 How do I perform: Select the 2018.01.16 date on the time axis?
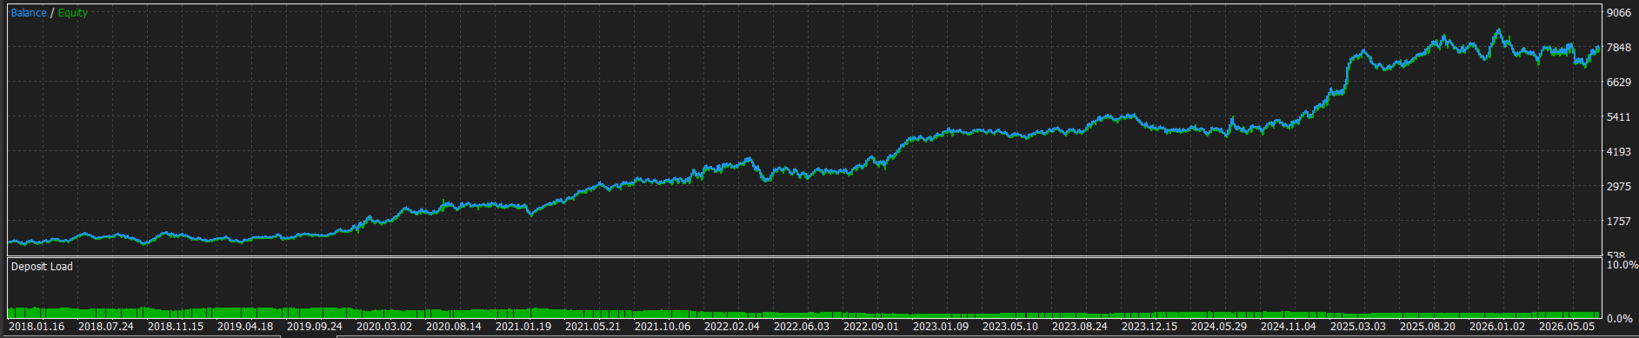(x=37, y=327)
